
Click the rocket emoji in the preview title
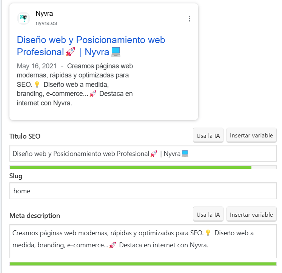[71, 52]
